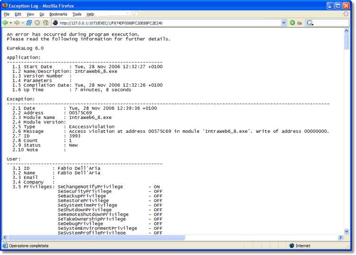This screenshot has width=356, height=255.
Task: Click the vertical scrollbar down arrow
Action: pos(347,231)
